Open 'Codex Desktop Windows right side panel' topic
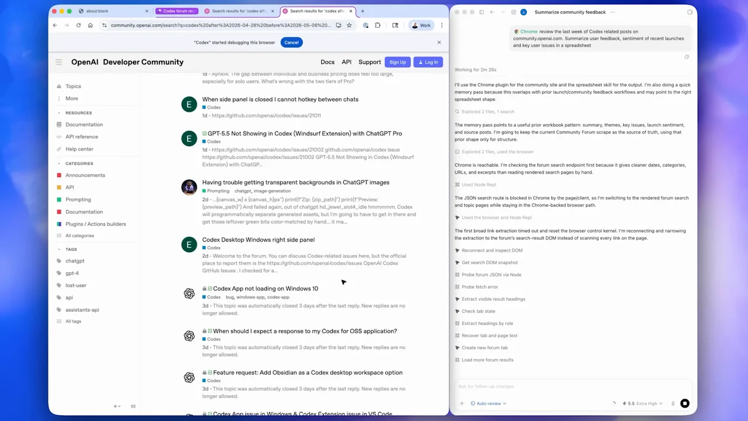Screen dimensions: 748x421 [258, 240]
